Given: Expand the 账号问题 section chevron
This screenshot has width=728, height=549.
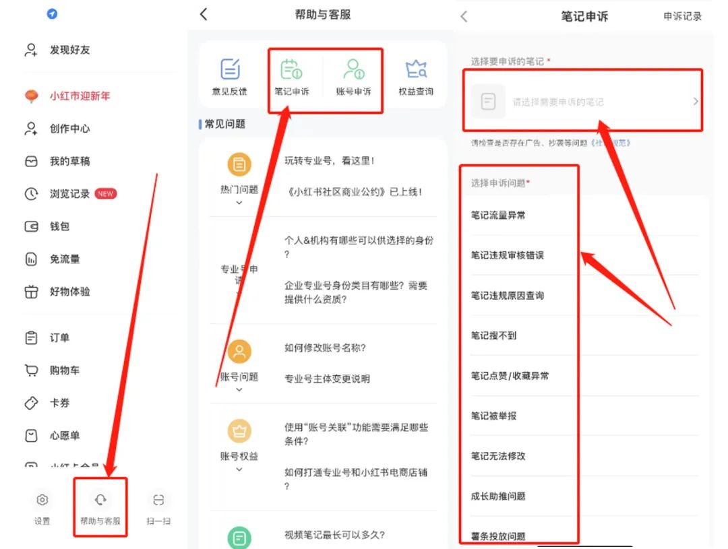Looking at the screenshot, I should [239, 389].
